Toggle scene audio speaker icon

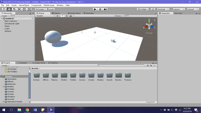point(67,16)
